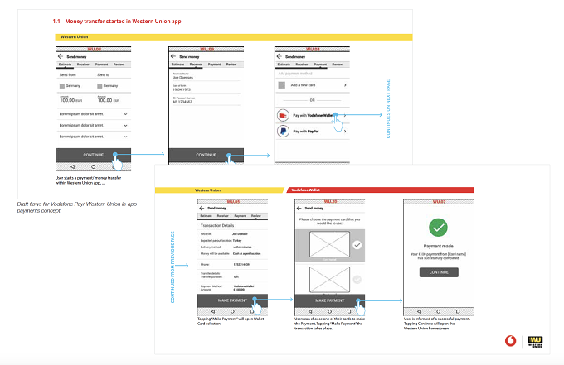
Task: Click the Send to Germany flag placeholder
Action: [100, 86]
